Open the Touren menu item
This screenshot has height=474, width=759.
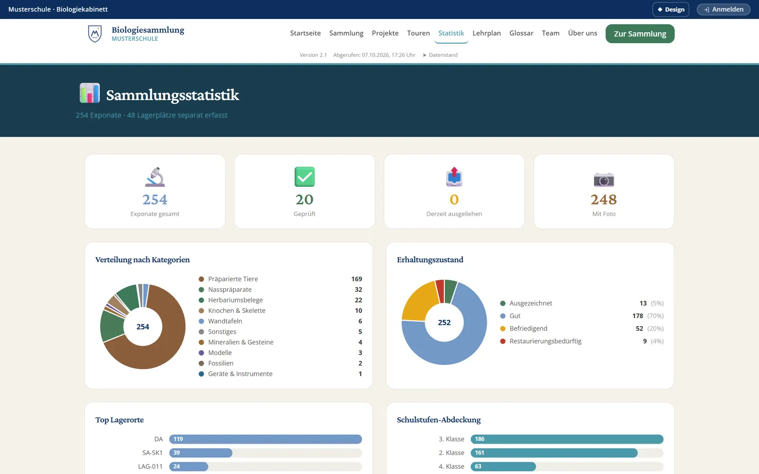(418, 33)
